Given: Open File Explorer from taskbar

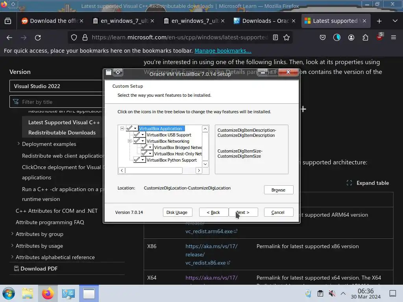Looking at the screenshot, I should click(28, 293).
